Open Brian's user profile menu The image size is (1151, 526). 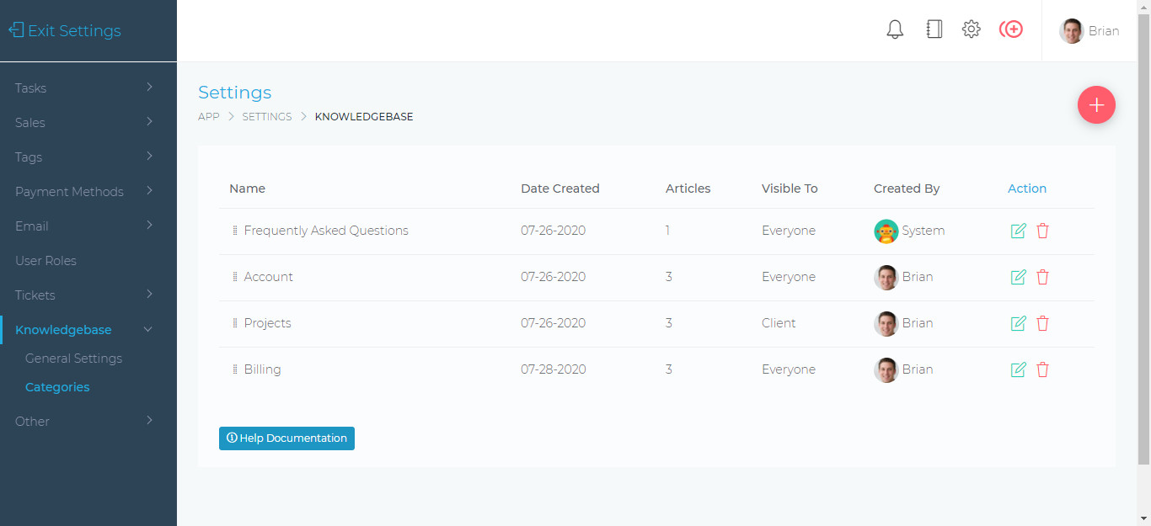tap(1089, 31)
